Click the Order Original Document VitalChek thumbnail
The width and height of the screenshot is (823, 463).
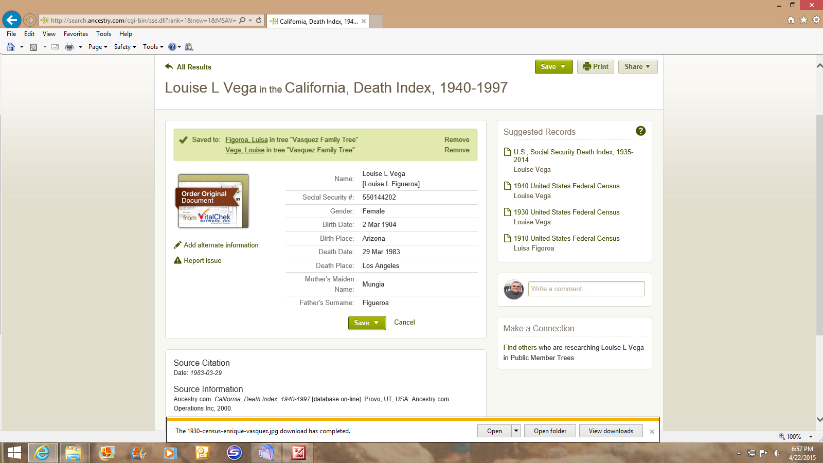[213, 201]
